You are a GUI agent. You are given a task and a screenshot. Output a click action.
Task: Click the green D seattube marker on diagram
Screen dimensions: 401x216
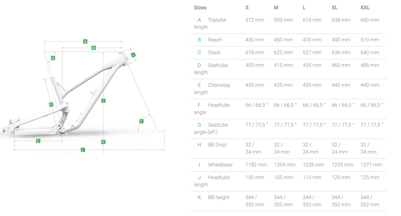(51, 104)
